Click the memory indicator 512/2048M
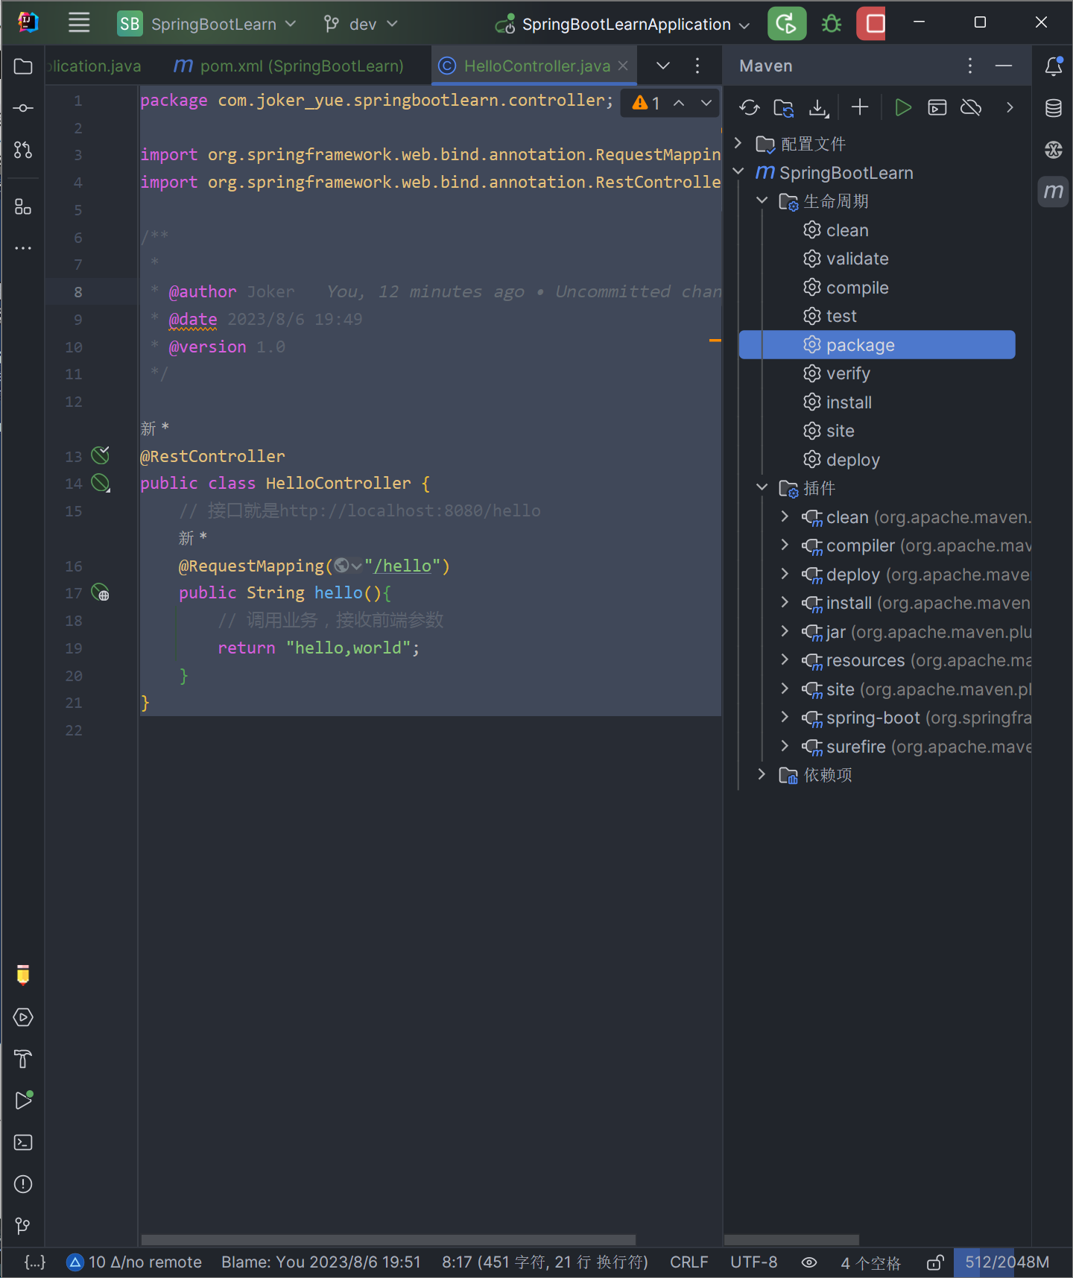 tap(1007, 1262)
